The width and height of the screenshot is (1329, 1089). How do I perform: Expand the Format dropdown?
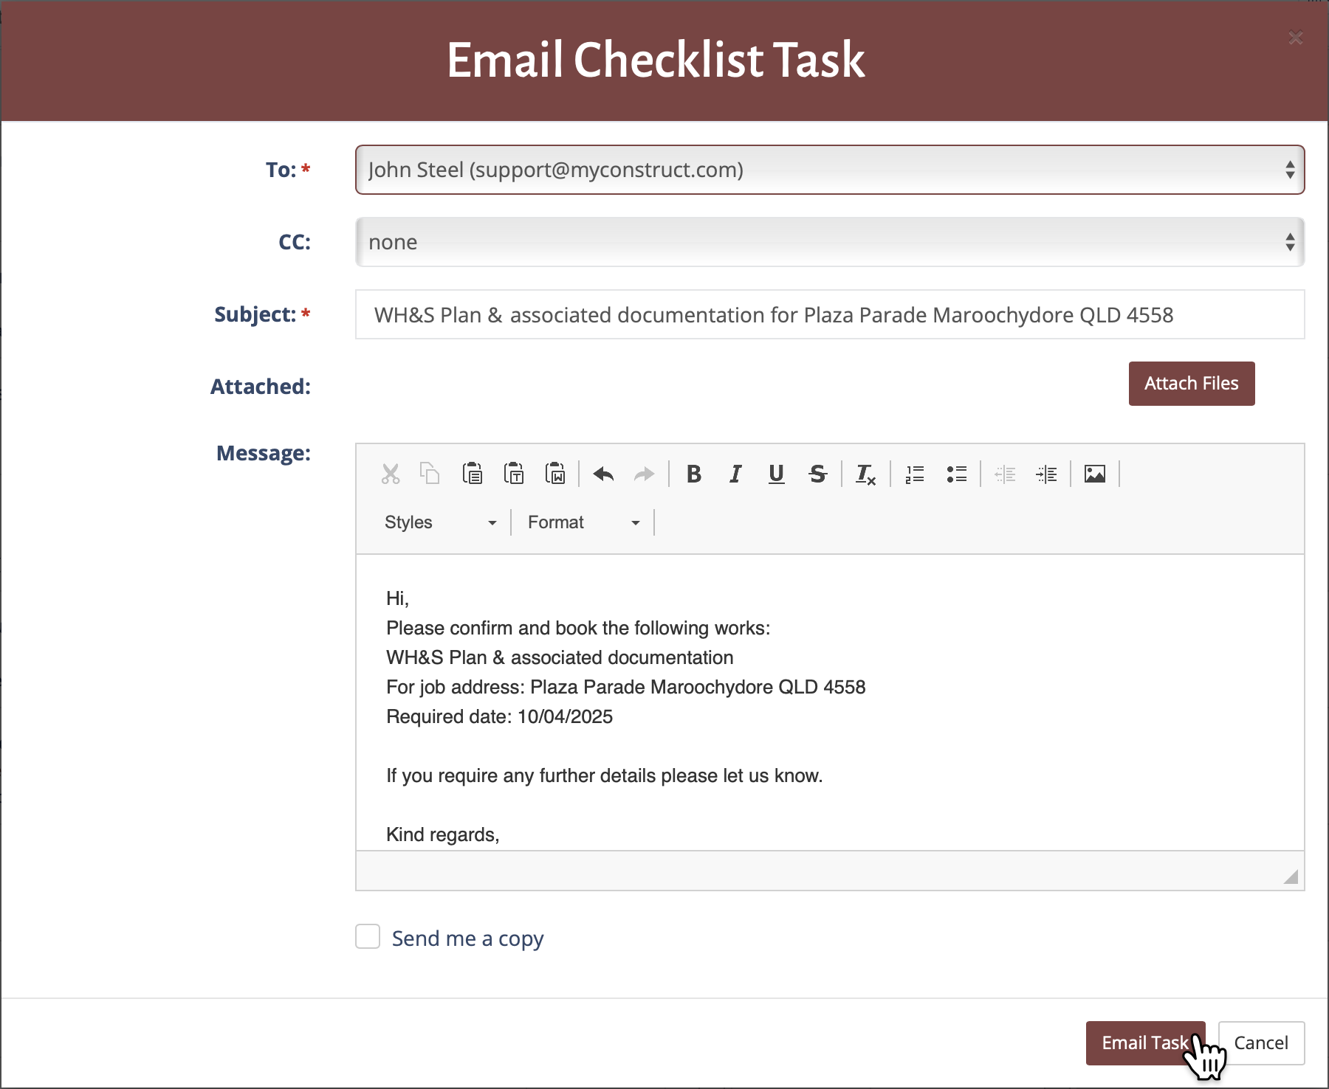click(583, 522)
